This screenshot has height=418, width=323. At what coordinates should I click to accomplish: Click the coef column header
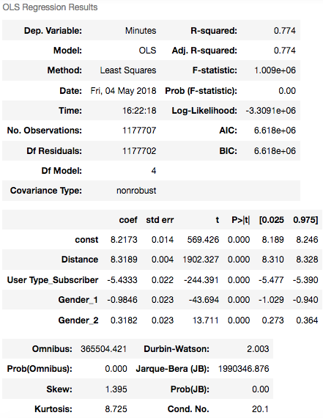pyautogui.click(x=128, y=220)
